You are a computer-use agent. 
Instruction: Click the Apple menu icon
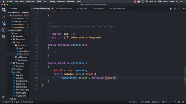coord(4,1)
